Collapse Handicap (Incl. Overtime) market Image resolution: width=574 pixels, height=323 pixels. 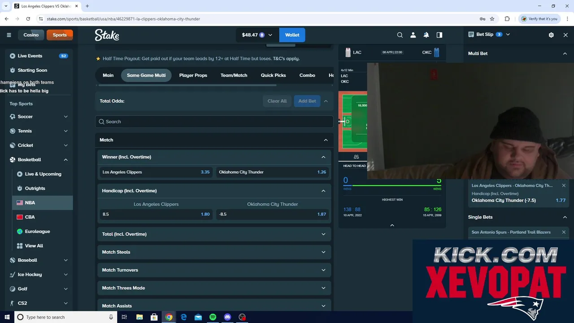323,191
